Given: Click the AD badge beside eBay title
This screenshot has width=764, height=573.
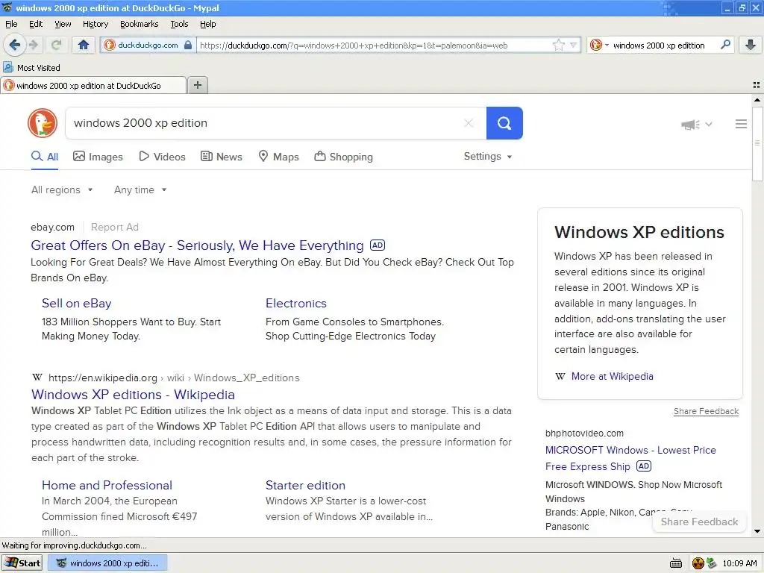Looking at the screenshot, I should point(378,245).
